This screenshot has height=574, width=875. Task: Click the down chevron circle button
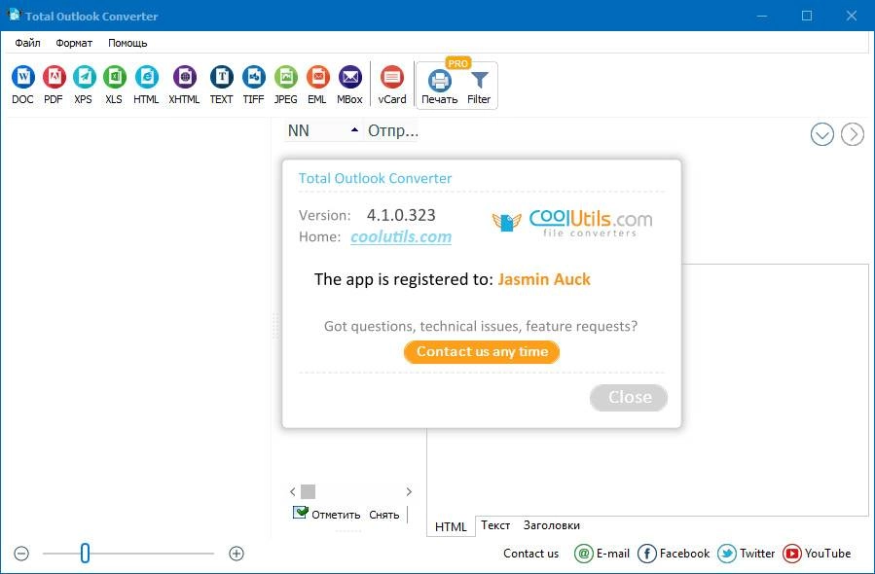coord(822,134)
